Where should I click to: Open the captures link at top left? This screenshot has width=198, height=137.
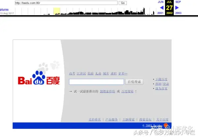[x=4, y=10]
